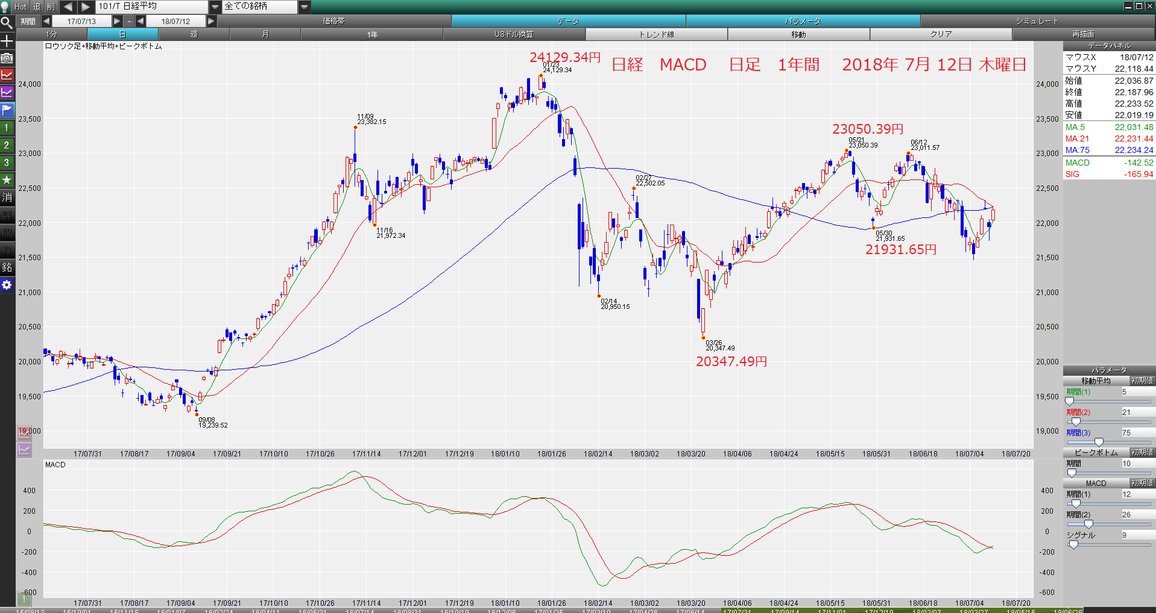Image resolution: width=1156 pixels, height=613 pixels.
Task: Select the red chart icon in sidebar
Action: coord(7,75)
